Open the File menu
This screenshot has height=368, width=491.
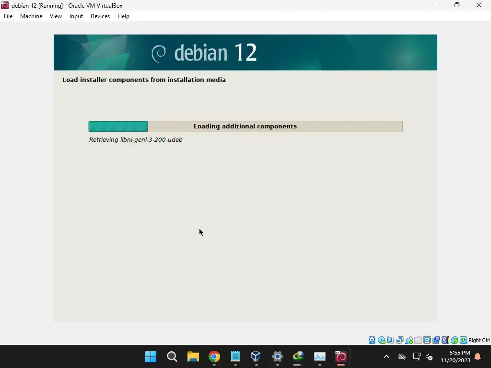pyautogui.click(x=8, y=16)
